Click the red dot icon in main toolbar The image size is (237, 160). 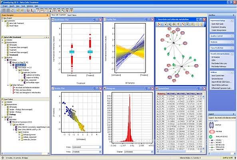[59, 11]
